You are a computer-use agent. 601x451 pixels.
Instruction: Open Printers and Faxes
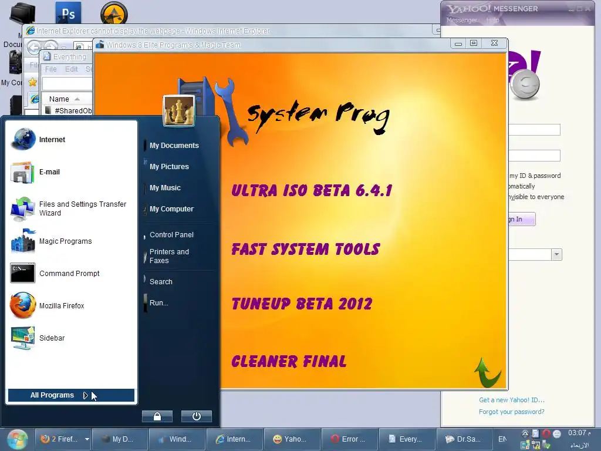tap(169, 256)
